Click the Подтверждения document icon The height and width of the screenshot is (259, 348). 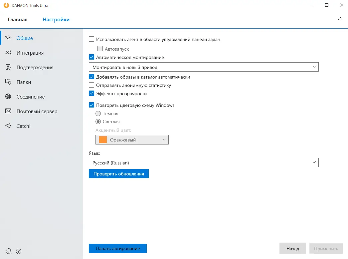click(x=8, y=67)
